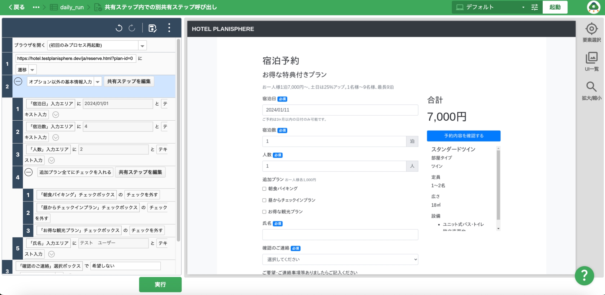Click the daily_run breadcrumb item
Screen dimensions: 605x295
pos(72,7)
